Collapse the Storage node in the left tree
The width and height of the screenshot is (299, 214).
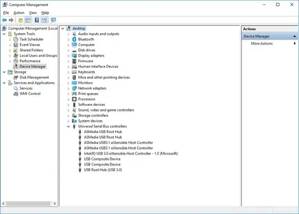[x=4, y=72]
